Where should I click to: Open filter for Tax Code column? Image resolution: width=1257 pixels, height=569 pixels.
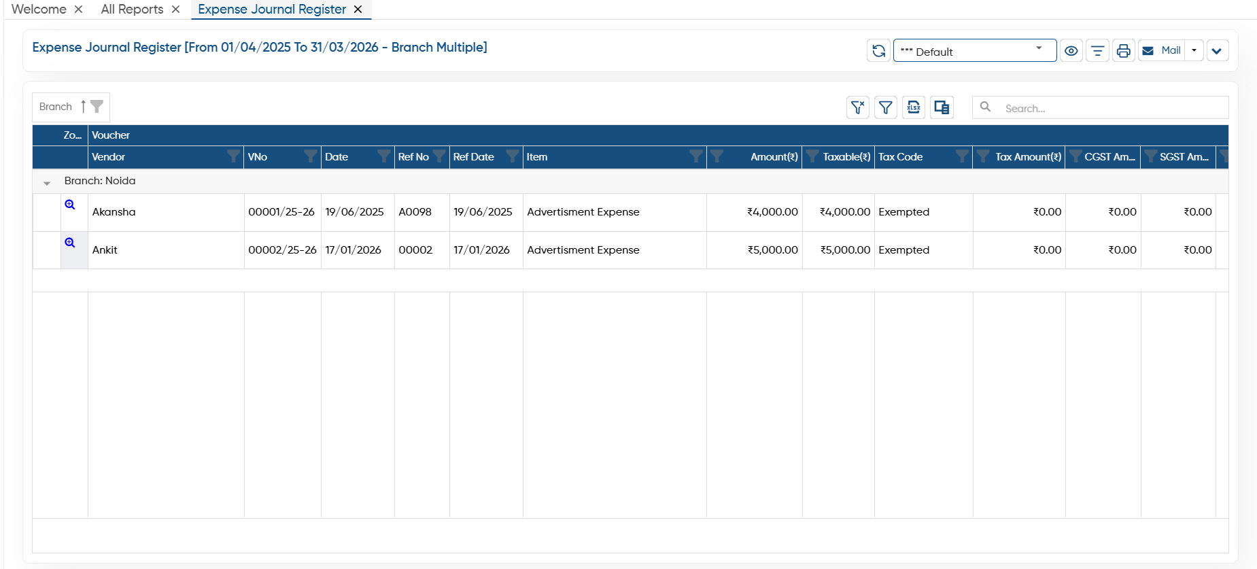point(962,157)
